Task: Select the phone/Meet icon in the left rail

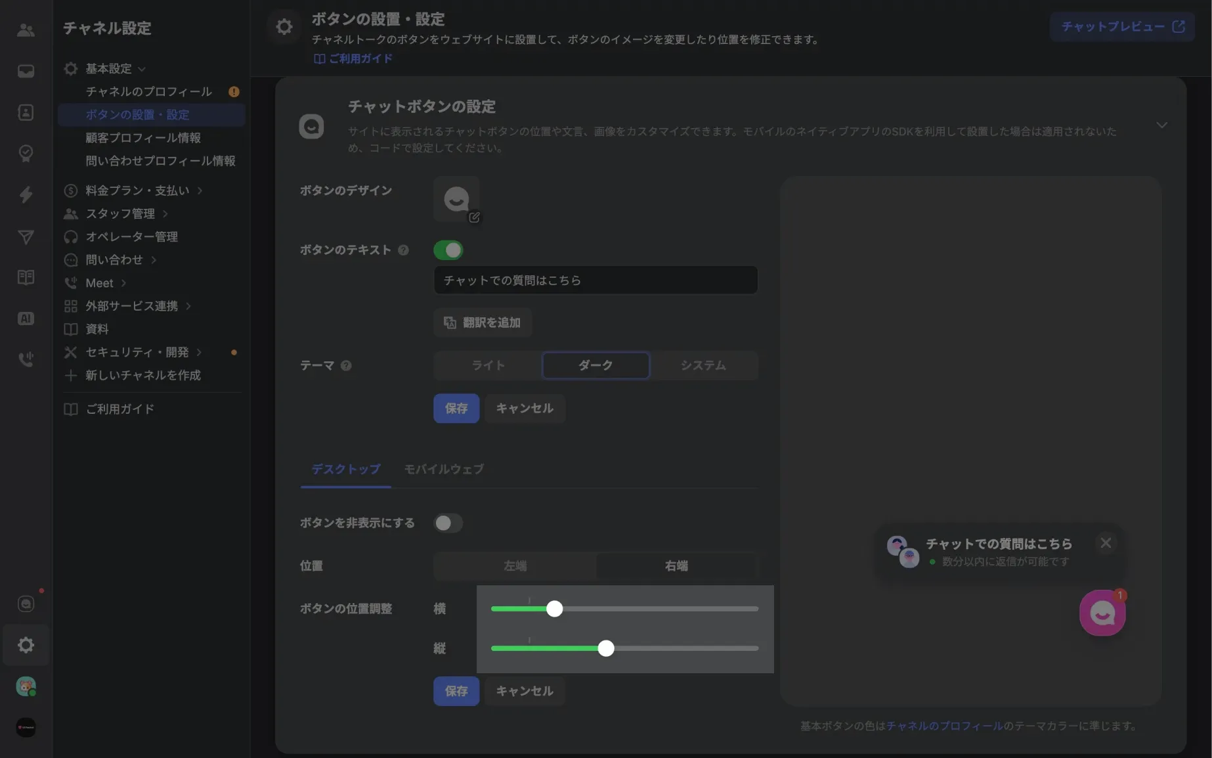Action: pyautogui.click(x=26, y=359)
